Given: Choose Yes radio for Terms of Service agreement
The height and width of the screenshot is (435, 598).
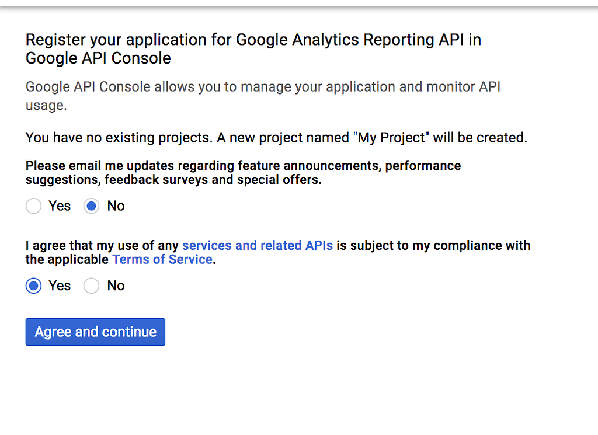Looking at the screenshot, I should [x=34, y=286].
